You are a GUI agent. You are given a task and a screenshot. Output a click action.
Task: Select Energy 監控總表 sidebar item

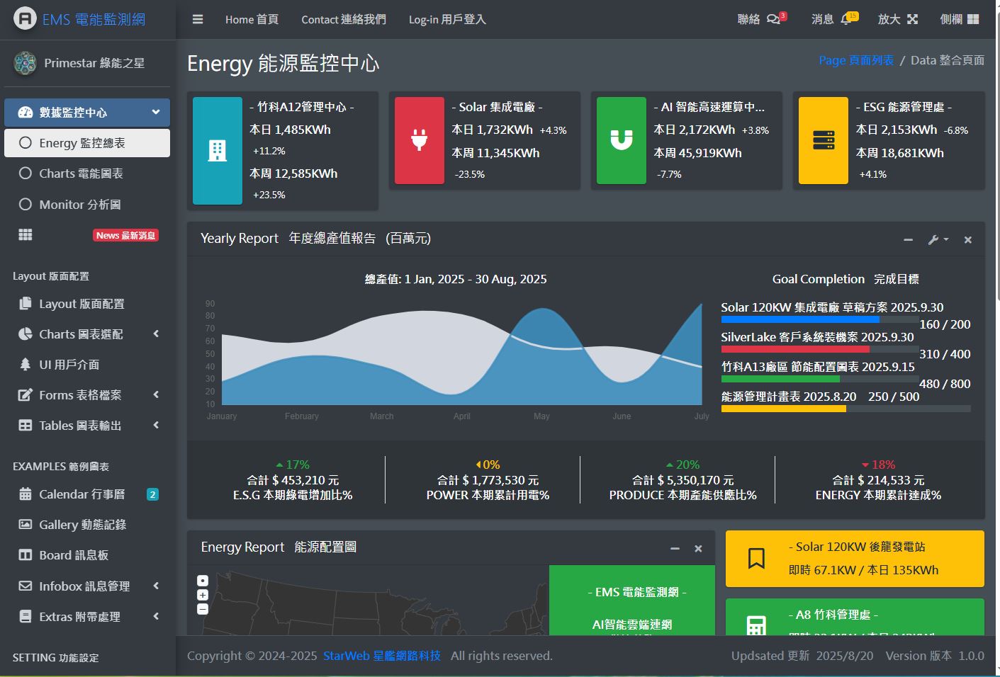87,143
